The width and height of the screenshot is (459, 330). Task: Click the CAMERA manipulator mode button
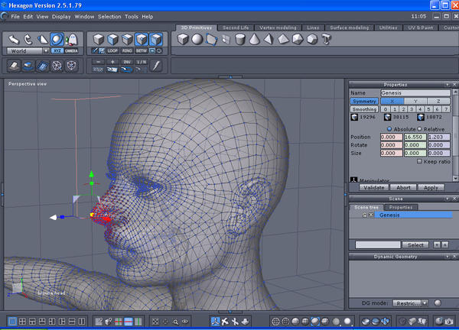(x=71, y=50)
